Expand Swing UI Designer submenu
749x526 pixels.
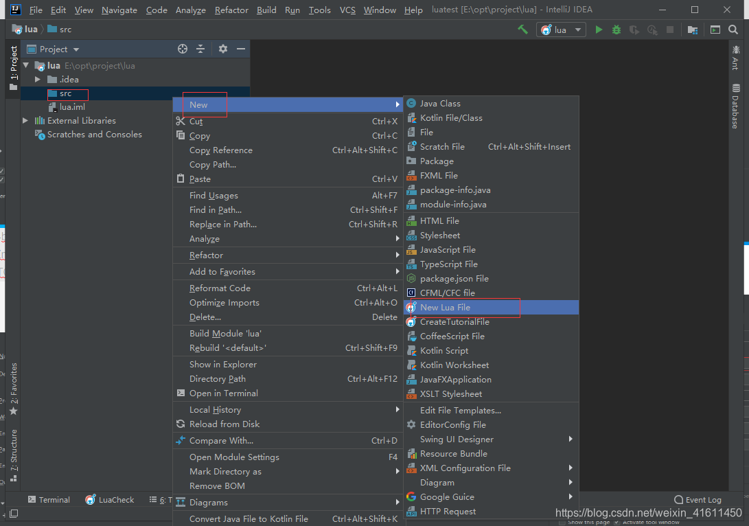pyautogui.click(x=492, y=439)
